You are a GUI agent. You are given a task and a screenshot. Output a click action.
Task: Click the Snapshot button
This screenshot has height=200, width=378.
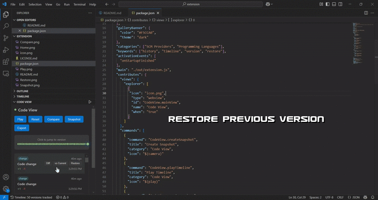pos(74,120)
